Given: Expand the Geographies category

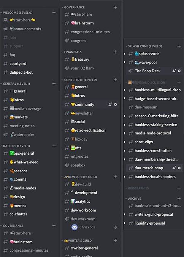Looking at the screenshot, I should (137, 188).
